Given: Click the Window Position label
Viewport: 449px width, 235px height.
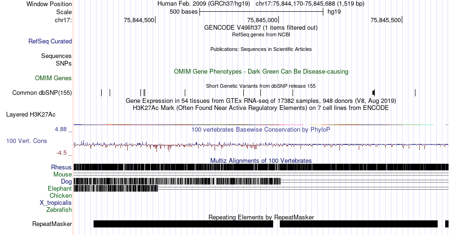Looking at the screenshot, I should (49, 4).
